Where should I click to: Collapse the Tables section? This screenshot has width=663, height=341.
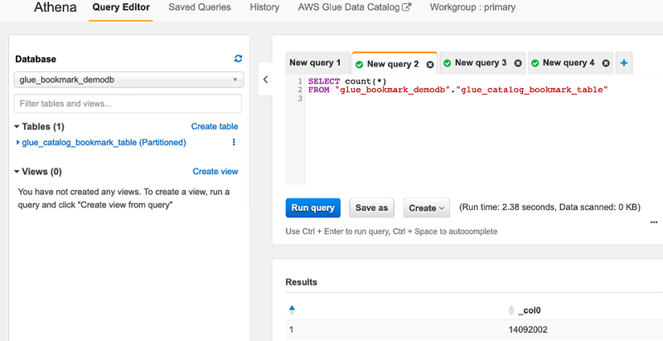[x=17, y=127]
